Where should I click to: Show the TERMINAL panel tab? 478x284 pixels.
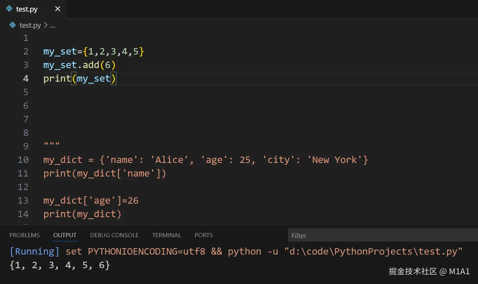[x=167, y=235]
